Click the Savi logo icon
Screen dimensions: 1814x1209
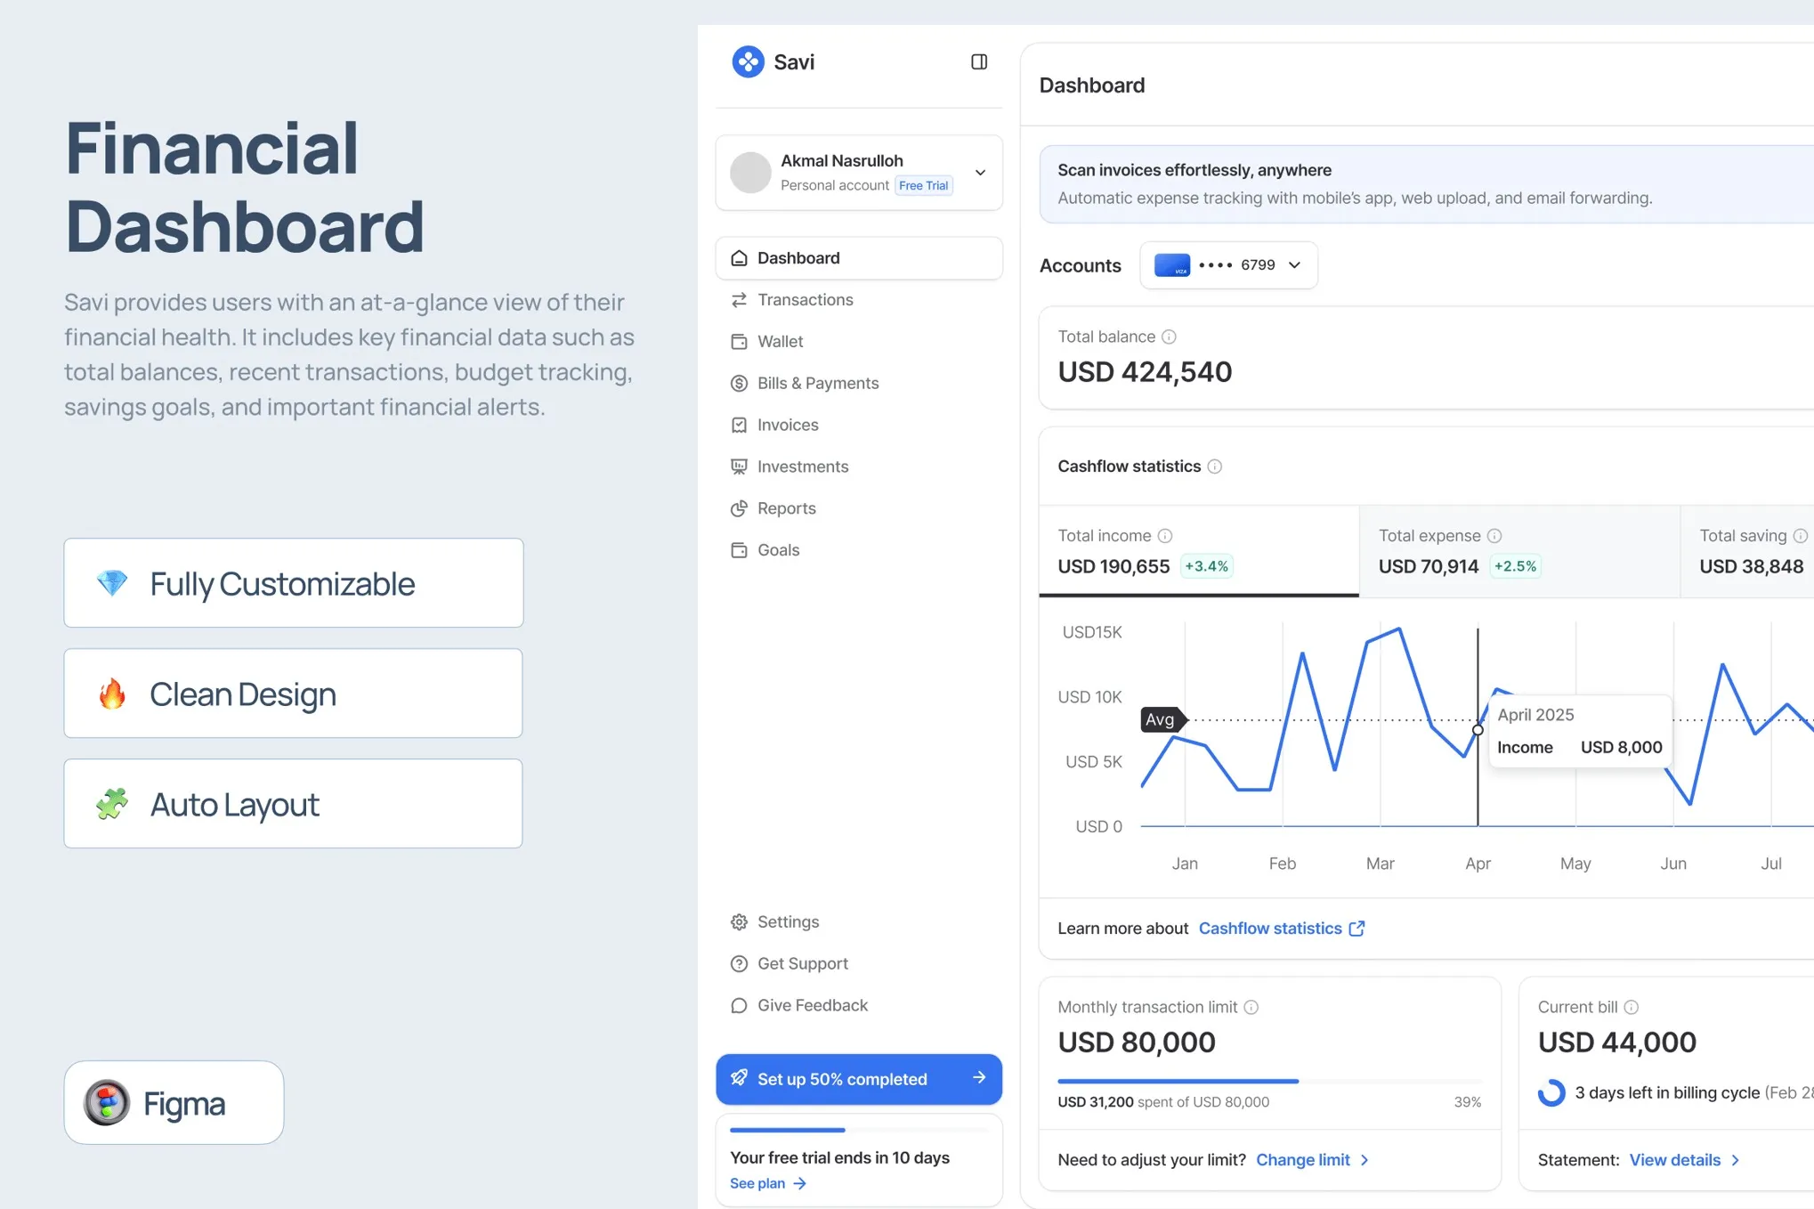click(748, 61)
